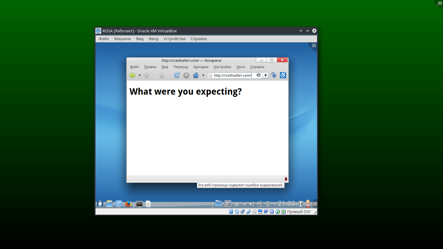Open the Переход menu
Screen dimensions: 443x249
pyautogui.click(x=181, y=67)
